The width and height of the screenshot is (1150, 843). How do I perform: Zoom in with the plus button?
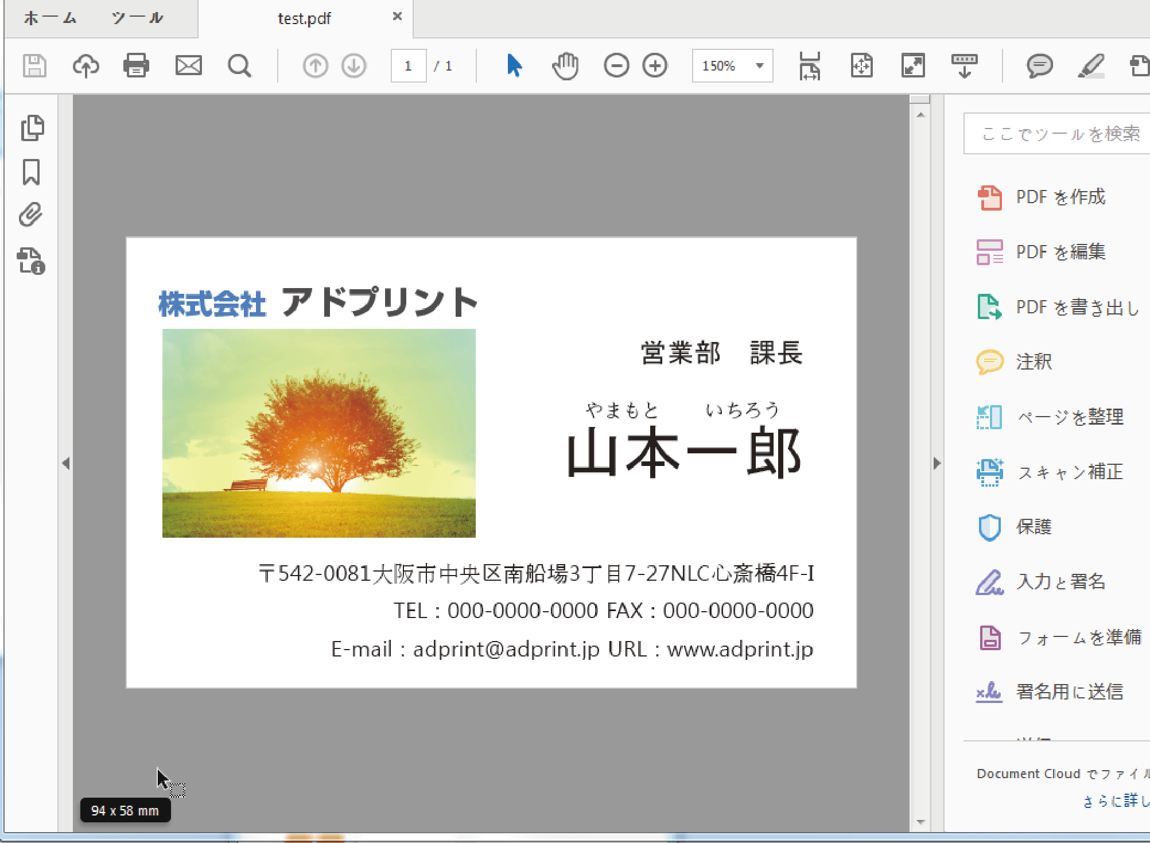coord(655,65)
